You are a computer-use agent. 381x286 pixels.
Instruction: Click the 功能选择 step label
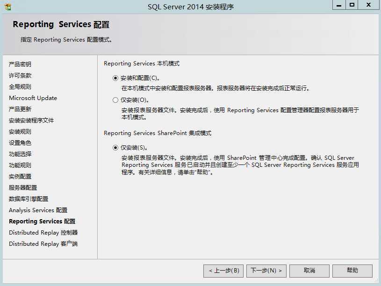pos(20,154)
